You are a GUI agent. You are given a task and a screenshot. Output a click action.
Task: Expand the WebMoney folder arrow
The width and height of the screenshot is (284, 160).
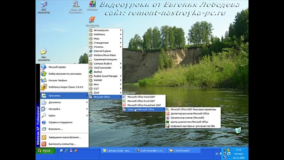click(x=121, y=34)
